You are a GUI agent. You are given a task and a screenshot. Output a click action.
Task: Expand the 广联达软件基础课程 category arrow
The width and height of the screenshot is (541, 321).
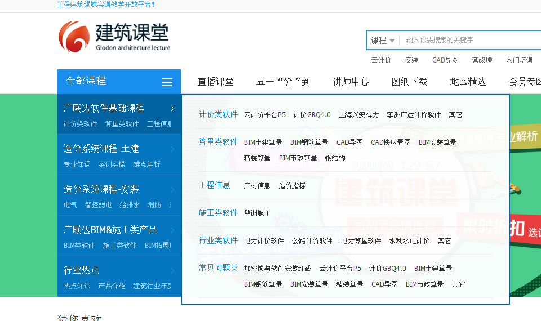(172, 108)
